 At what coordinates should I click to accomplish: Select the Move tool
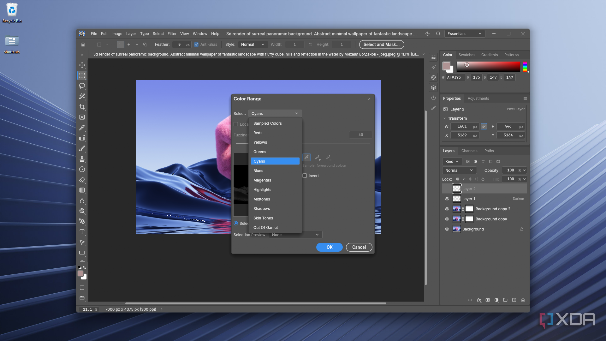coord(82,65)
